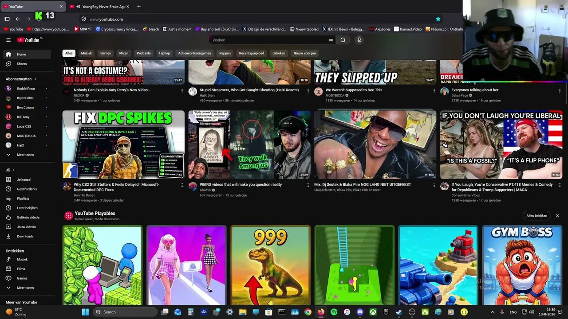568x319 pixels.
Task: Click the search magnifier button
Action: pos(343,40)
